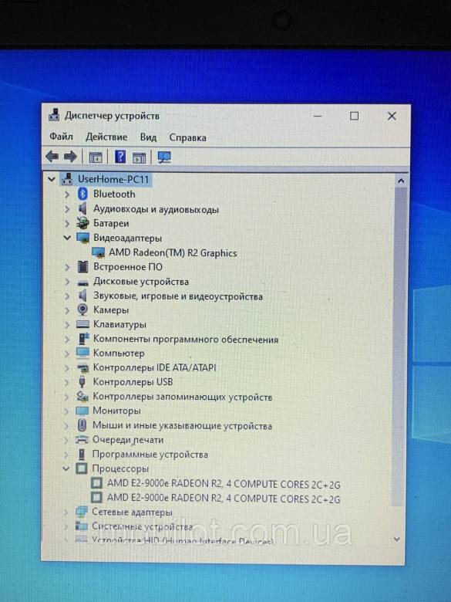Click the scrollbar up arrow
451x602 pixels.
pyautogui.click(x=401, y=181)
